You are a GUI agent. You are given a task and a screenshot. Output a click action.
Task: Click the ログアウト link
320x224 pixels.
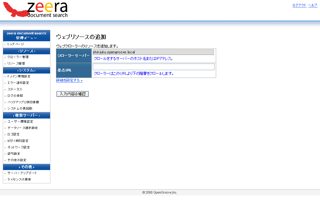click(299, 5)
